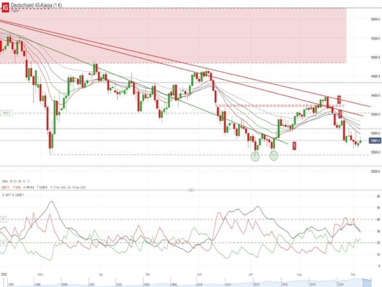382x287 pixels.
Task: Click the panel divider handle between charts
Action: coord(191,190)
